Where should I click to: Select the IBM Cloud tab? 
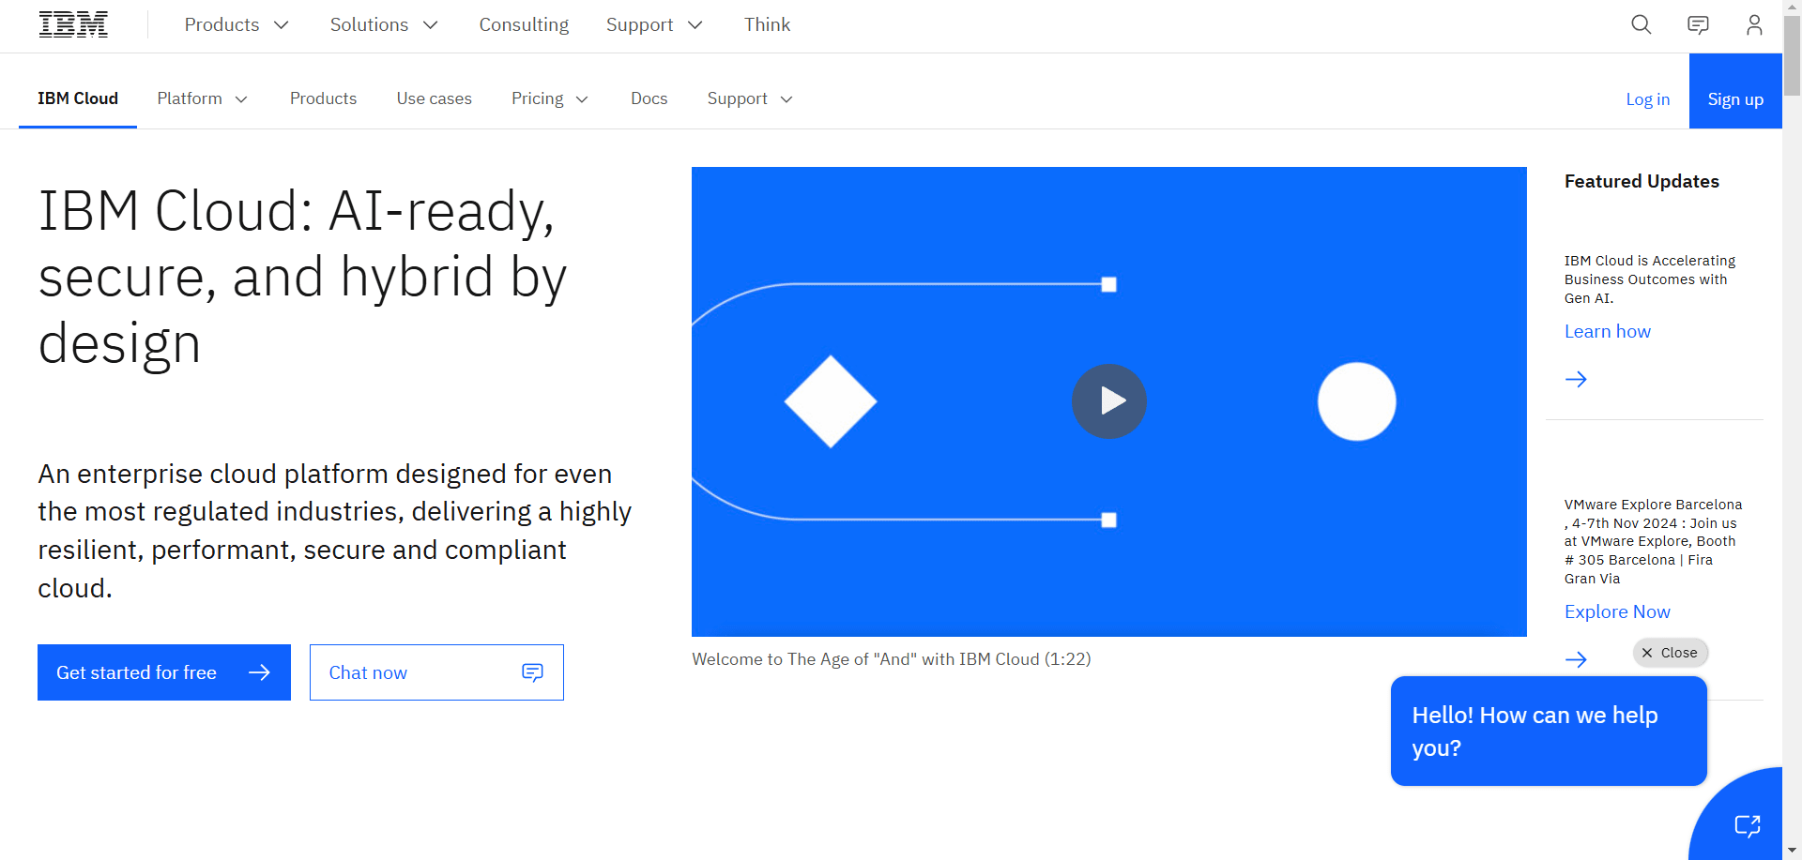coord(78,98)
